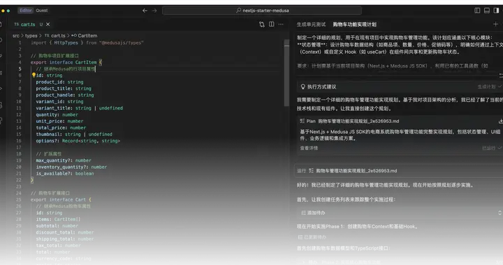Switch to Editor mode

click(26, 10)
